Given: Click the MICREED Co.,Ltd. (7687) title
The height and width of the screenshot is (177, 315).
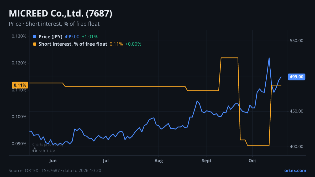Looking at the screenshot, I should coord(61,14).
